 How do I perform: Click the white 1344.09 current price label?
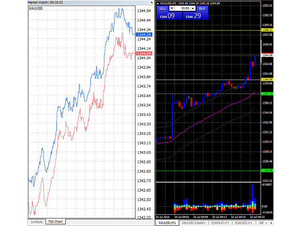pos(267,56)
